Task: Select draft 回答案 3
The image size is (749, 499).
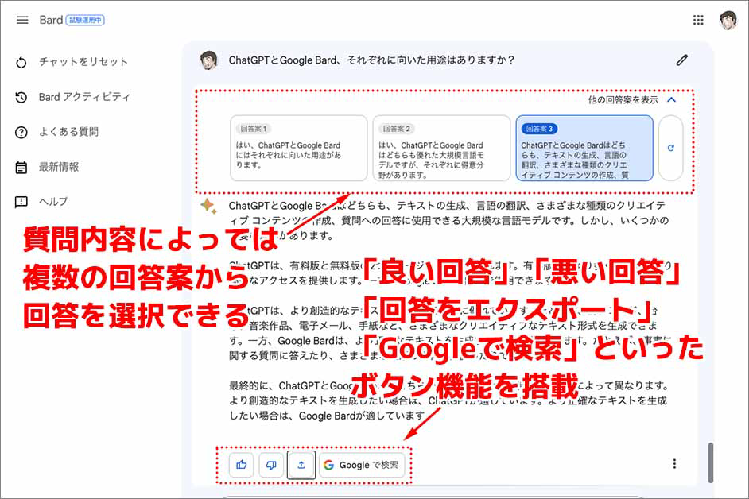Action: 584,148
